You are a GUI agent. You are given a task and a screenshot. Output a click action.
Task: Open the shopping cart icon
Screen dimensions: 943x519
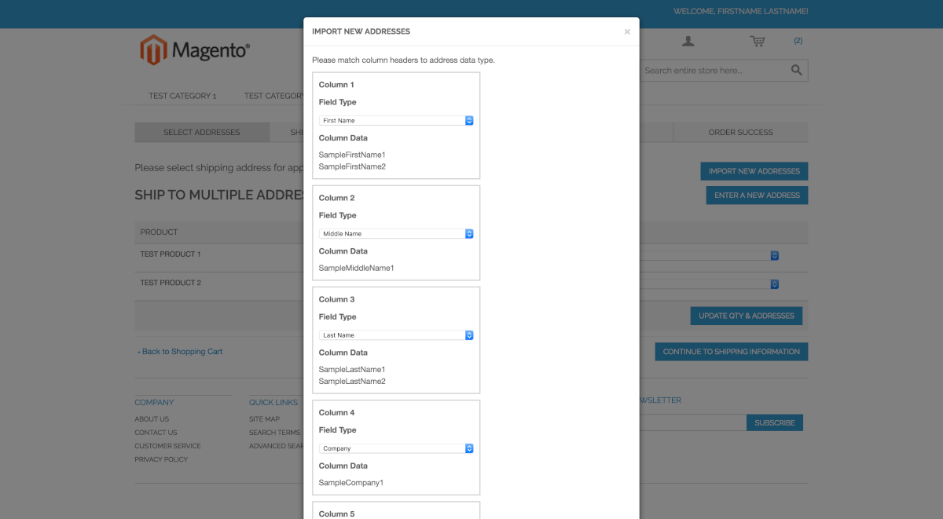(757, 42)
